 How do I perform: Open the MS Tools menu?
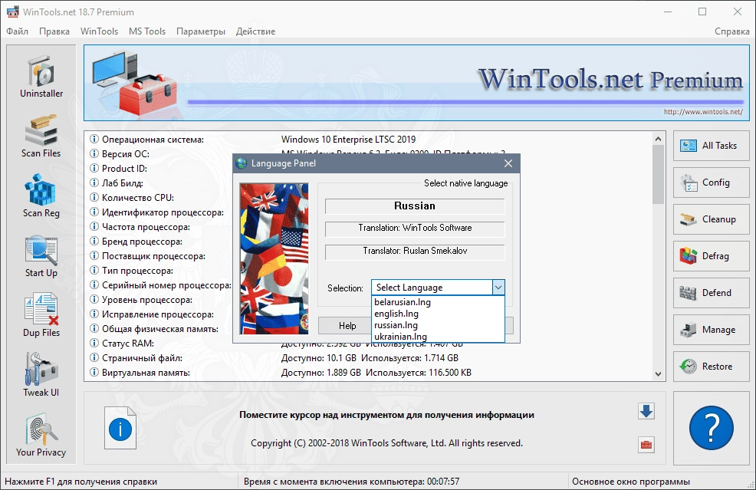pos(147,31)
